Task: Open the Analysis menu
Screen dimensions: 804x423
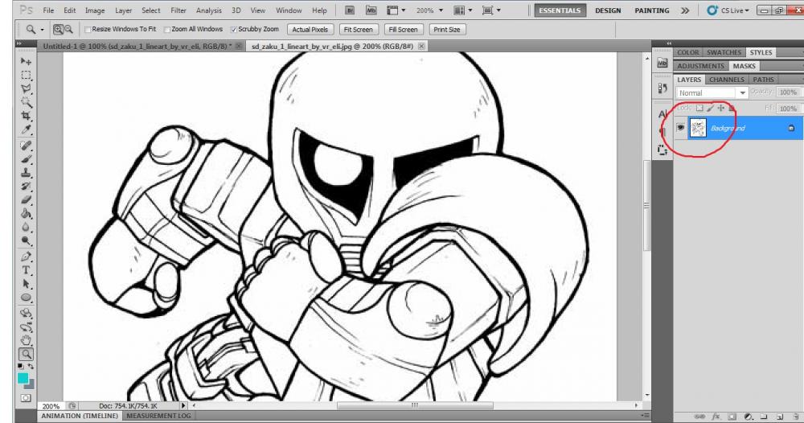Action: click(209, 10)
